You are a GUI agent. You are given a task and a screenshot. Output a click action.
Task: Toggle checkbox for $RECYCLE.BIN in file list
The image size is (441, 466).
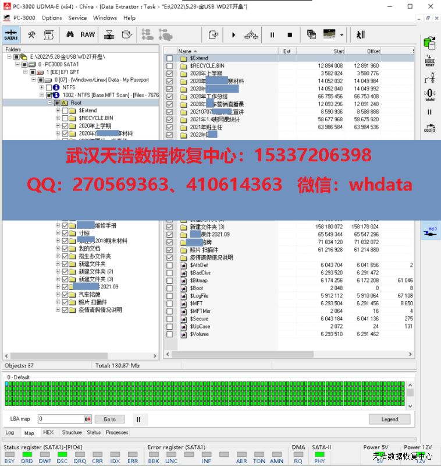[170, 66]
